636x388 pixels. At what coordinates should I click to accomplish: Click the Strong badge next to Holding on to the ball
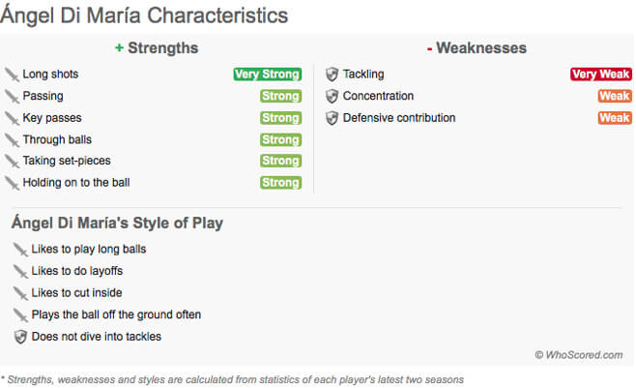click(x=280, y=183)
